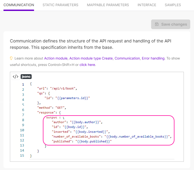Image resolution: width=194 pixels, height=170 pixels.
Task: Click the "published" output mapping line
Action: coord(81,141)
